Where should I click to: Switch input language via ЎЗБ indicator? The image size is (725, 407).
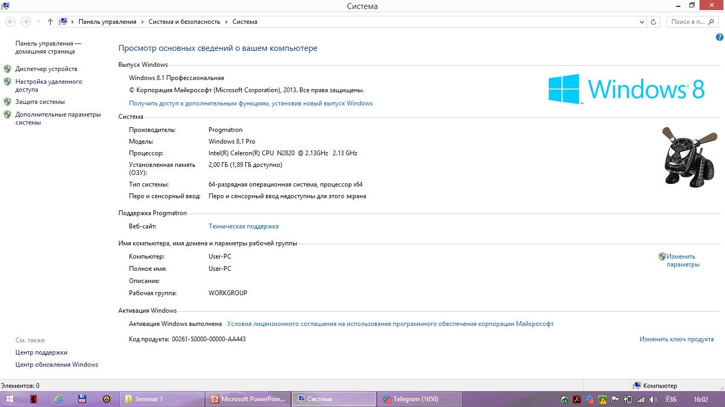pos(672,400)
